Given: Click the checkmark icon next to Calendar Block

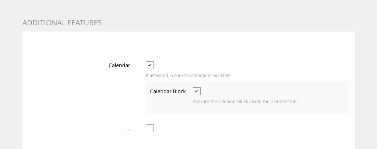Looking at the screenshot, I should (197, 91).
